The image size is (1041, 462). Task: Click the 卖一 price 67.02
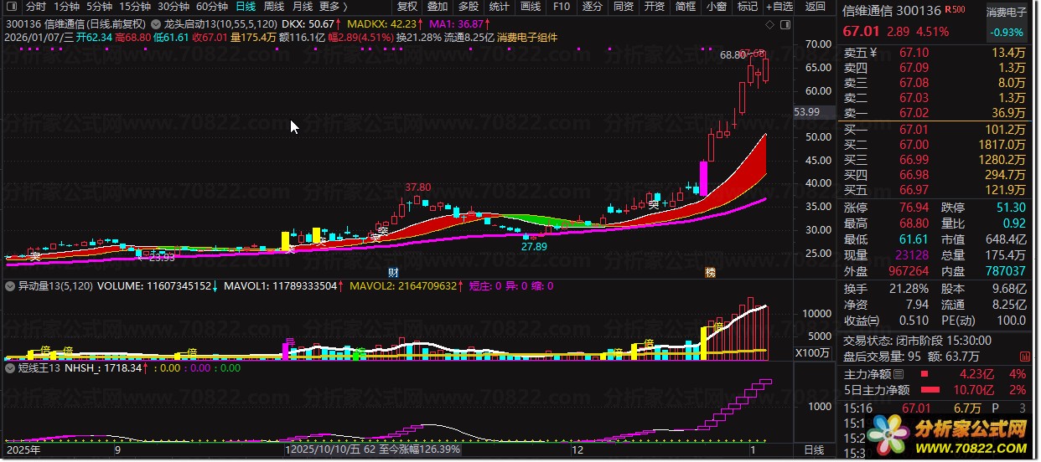[913, 113]
